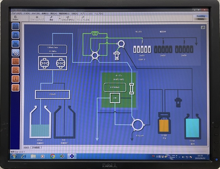This screenshot has height=169, width=220.
Task: Click the orange-filled gel bottle
Action: pyautogui.click(x=163, y=125)
